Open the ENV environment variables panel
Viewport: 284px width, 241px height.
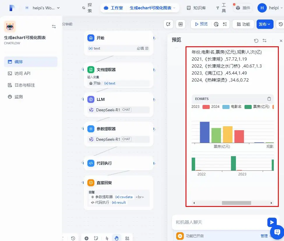[181, 24]
